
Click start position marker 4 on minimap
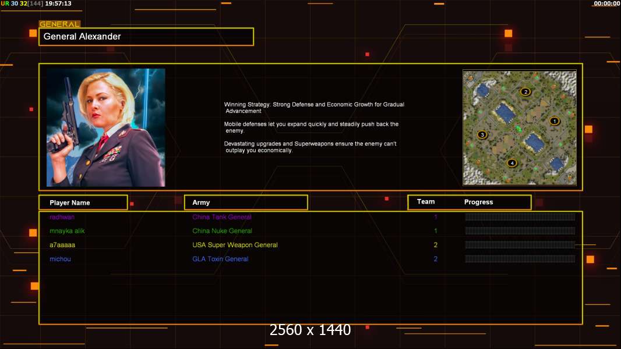click(512, 163)
